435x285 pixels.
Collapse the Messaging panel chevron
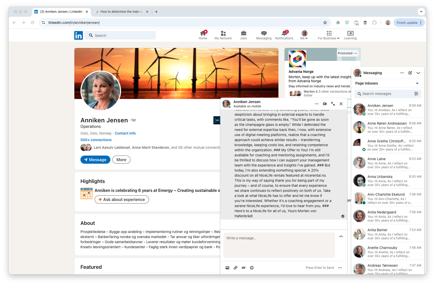[x=418, y=73]
